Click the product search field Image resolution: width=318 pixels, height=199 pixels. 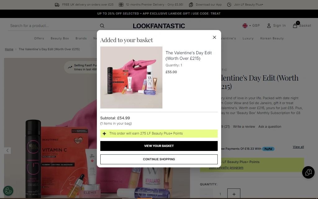pos(53,26)
